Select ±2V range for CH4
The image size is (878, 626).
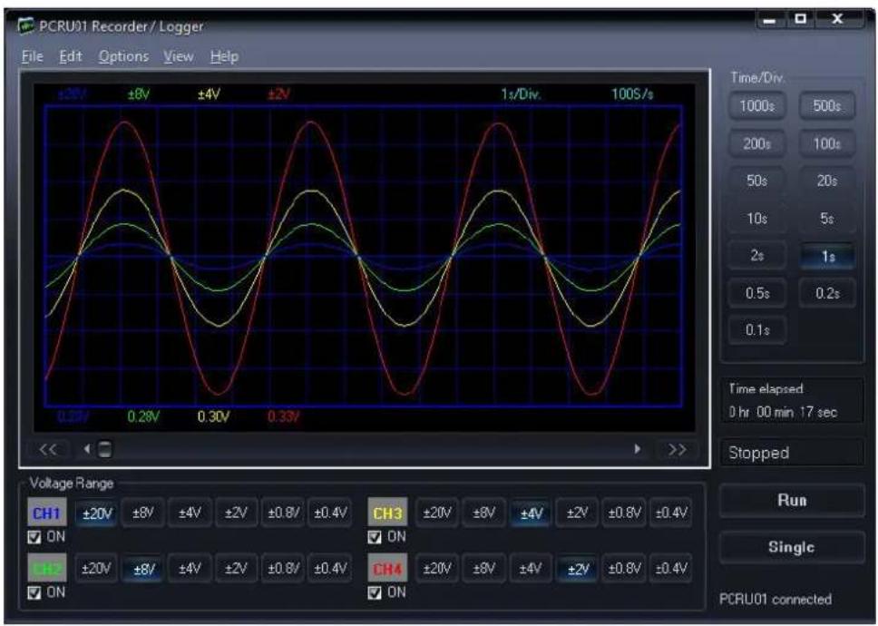(x=577, y=569)
